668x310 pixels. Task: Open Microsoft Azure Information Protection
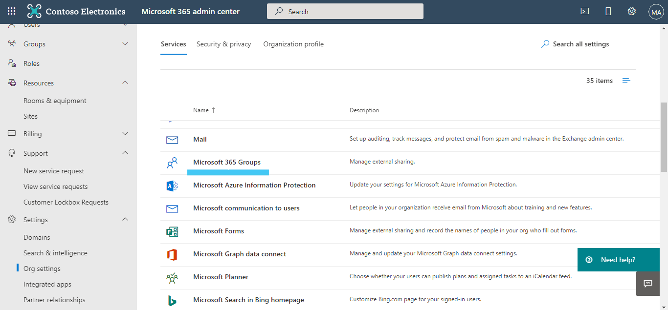pos(254,185)
